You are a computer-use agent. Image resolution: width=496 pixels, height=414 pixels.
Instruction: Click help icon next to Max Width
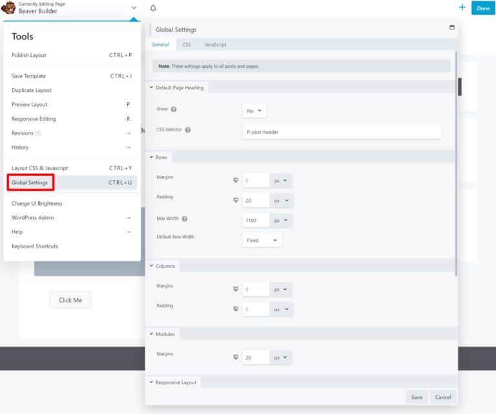185,219
